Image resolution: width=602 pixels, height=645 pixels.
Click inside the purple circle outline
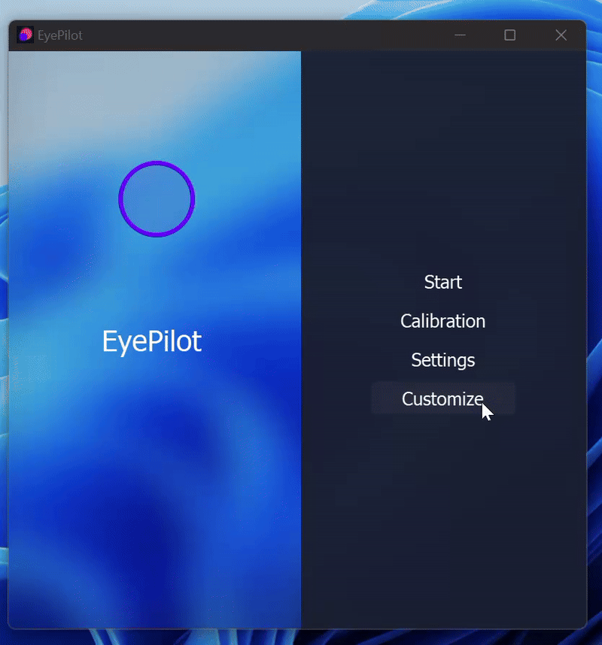pyautogui.click(x=157, y=198)
